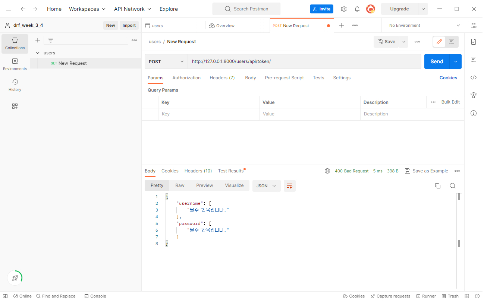Screen dimensions: 484x305
Task: Switch to the Authorization tab
Action: point(186,78)
